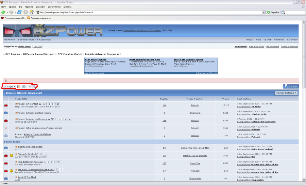This screenshot has width=306, height=186.
Task: Click the site favicon in the address bar
Action: 38,12
